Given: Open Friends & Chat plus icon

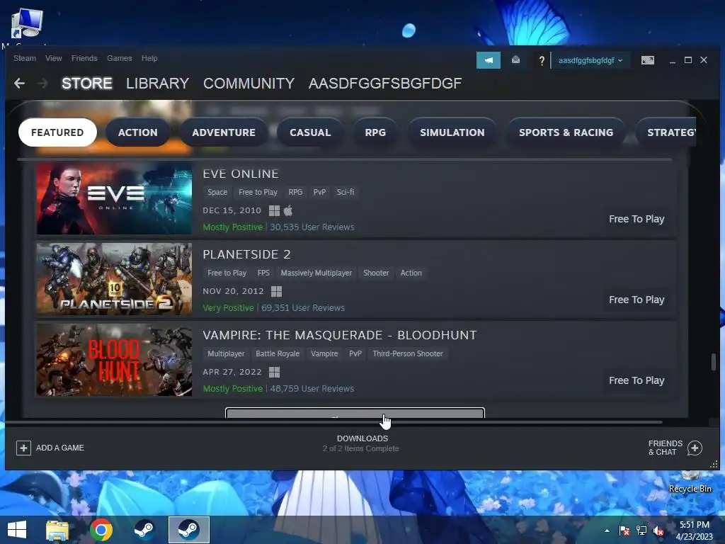Looking at the screenshot, I should tap(695, 448).
